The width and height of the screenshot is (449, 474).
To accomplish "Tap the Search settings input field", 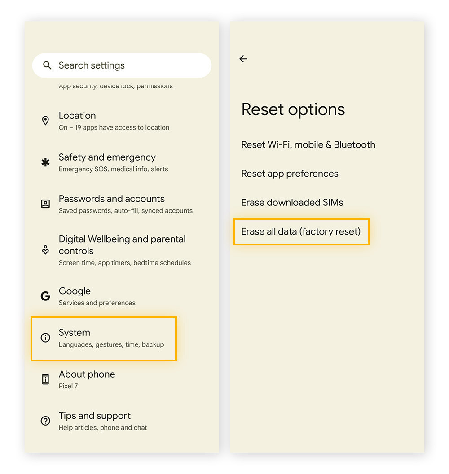I will coord(121,65).
